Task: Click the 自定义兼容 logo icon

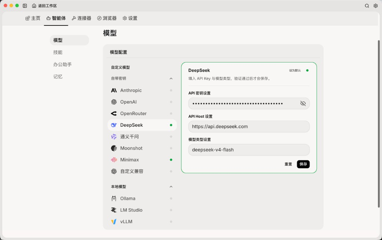Action: (x=114, y=171)
